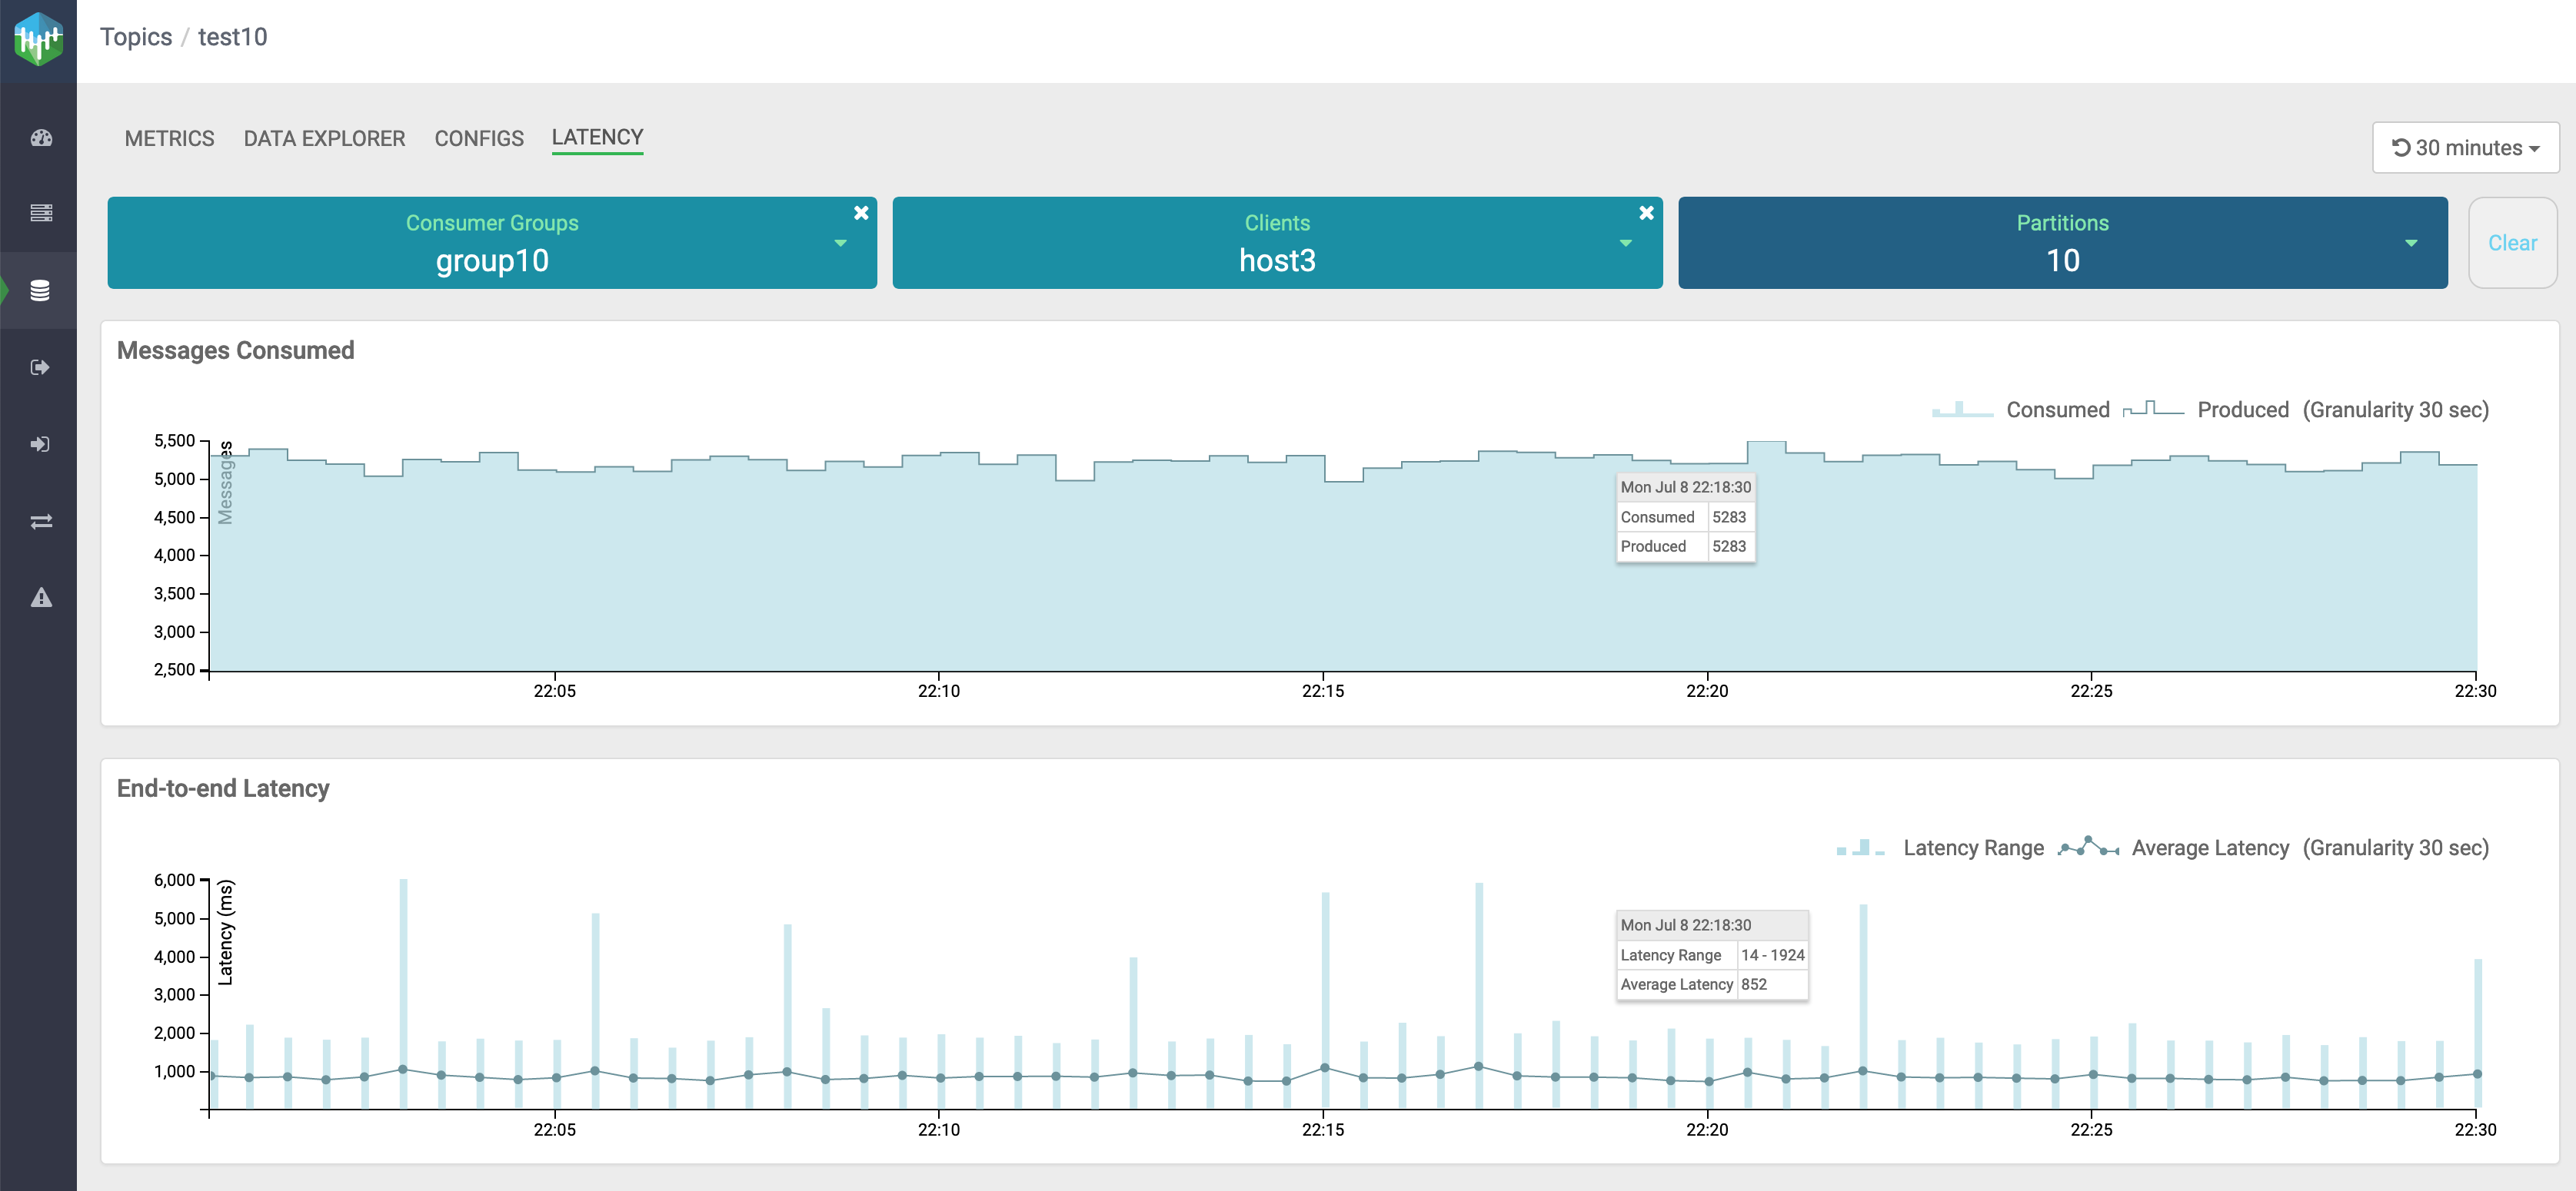Remove the host3 client filter
Viewport: 2576px width, 1191px height.
[x=1646, y=213]
